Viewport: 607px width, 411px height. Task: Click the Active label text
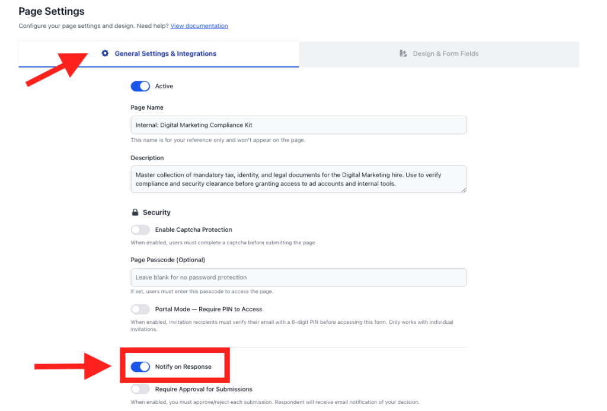(x=164, y=86)
